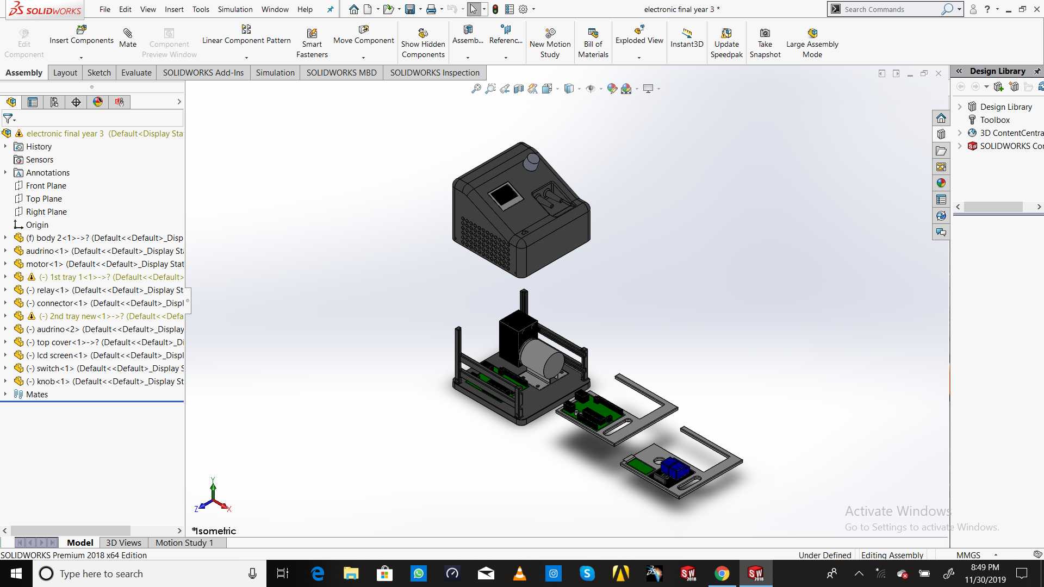The height and width of the screenshot is (587, 1044).
Task: Click Design Library horizontal scrollbar
Action: pos(993,207)
